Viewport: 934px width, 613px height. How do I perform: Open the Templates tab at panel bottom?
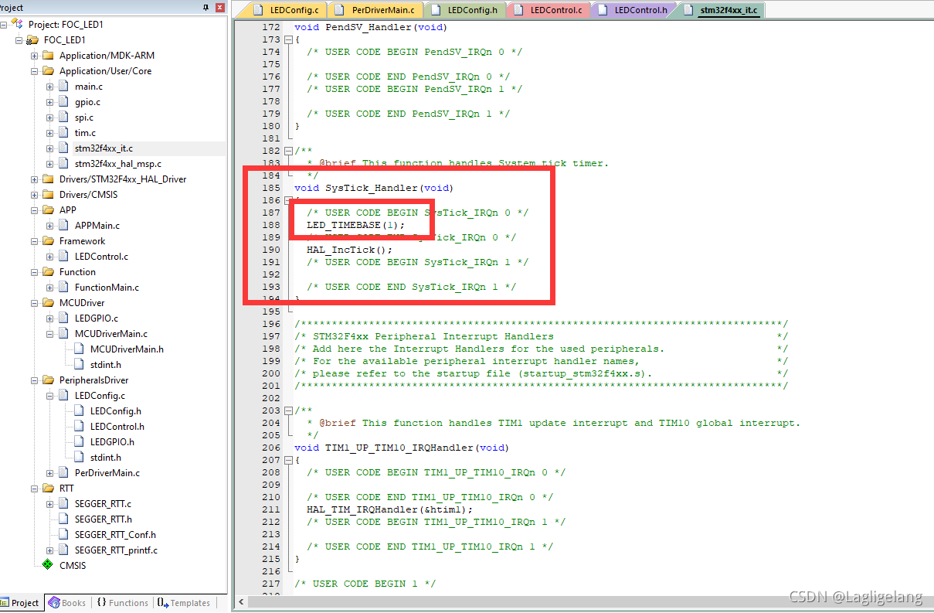point(183,603)
